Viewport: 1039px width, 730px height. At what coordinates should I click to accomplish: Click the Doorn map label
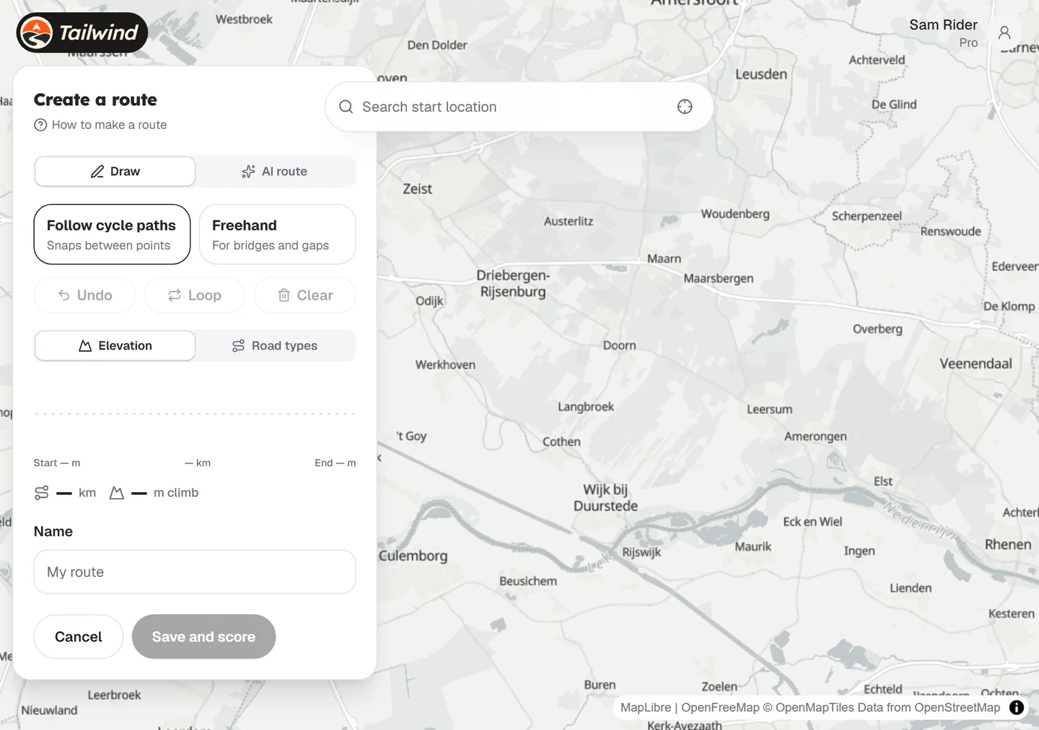(x=619, y=345)
